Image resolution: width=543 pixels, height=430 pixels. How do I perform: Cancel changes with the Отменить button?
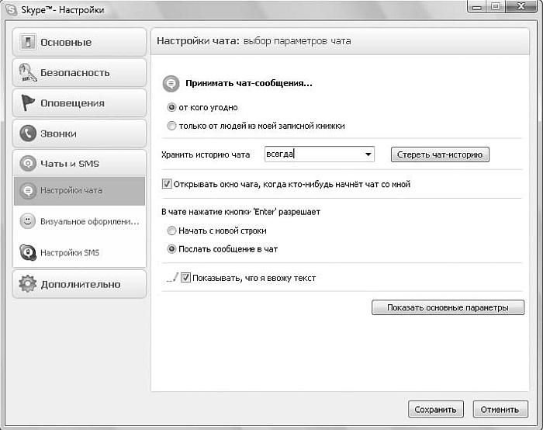point(500,409)
